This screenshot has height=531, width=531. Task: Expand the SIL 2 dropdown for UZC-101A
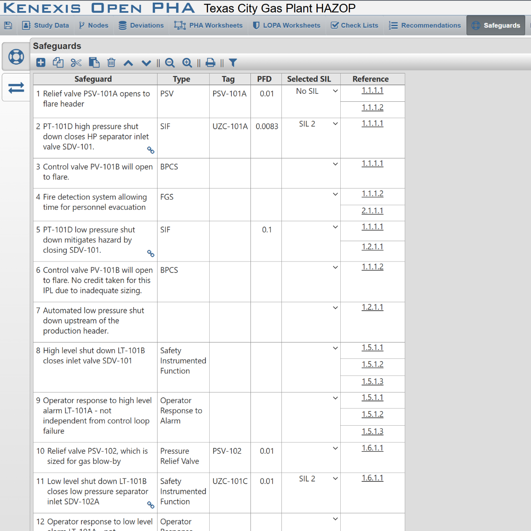click(311, 124)
